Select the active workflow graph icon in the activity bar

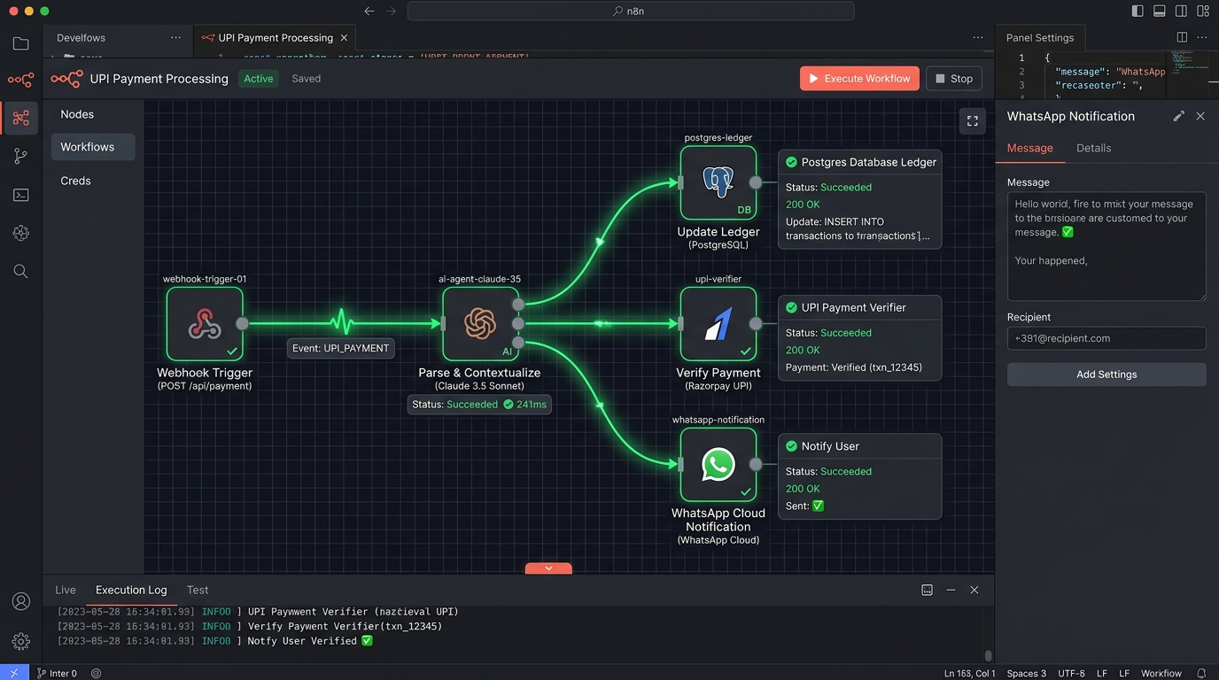click(20, 118)
